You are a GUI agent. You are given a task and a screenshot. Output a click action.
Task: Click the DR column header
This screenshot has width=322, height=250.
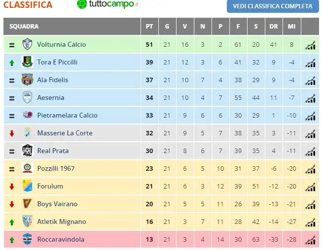tap(274, 26)
